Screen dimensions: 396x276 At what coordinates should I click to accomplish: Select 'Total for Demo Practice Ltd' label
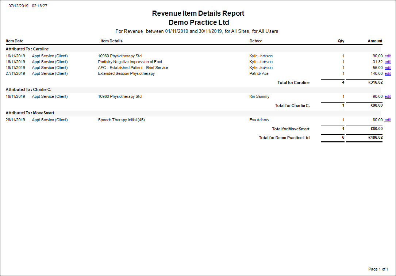pyautogui.click(x=284, y=138)
